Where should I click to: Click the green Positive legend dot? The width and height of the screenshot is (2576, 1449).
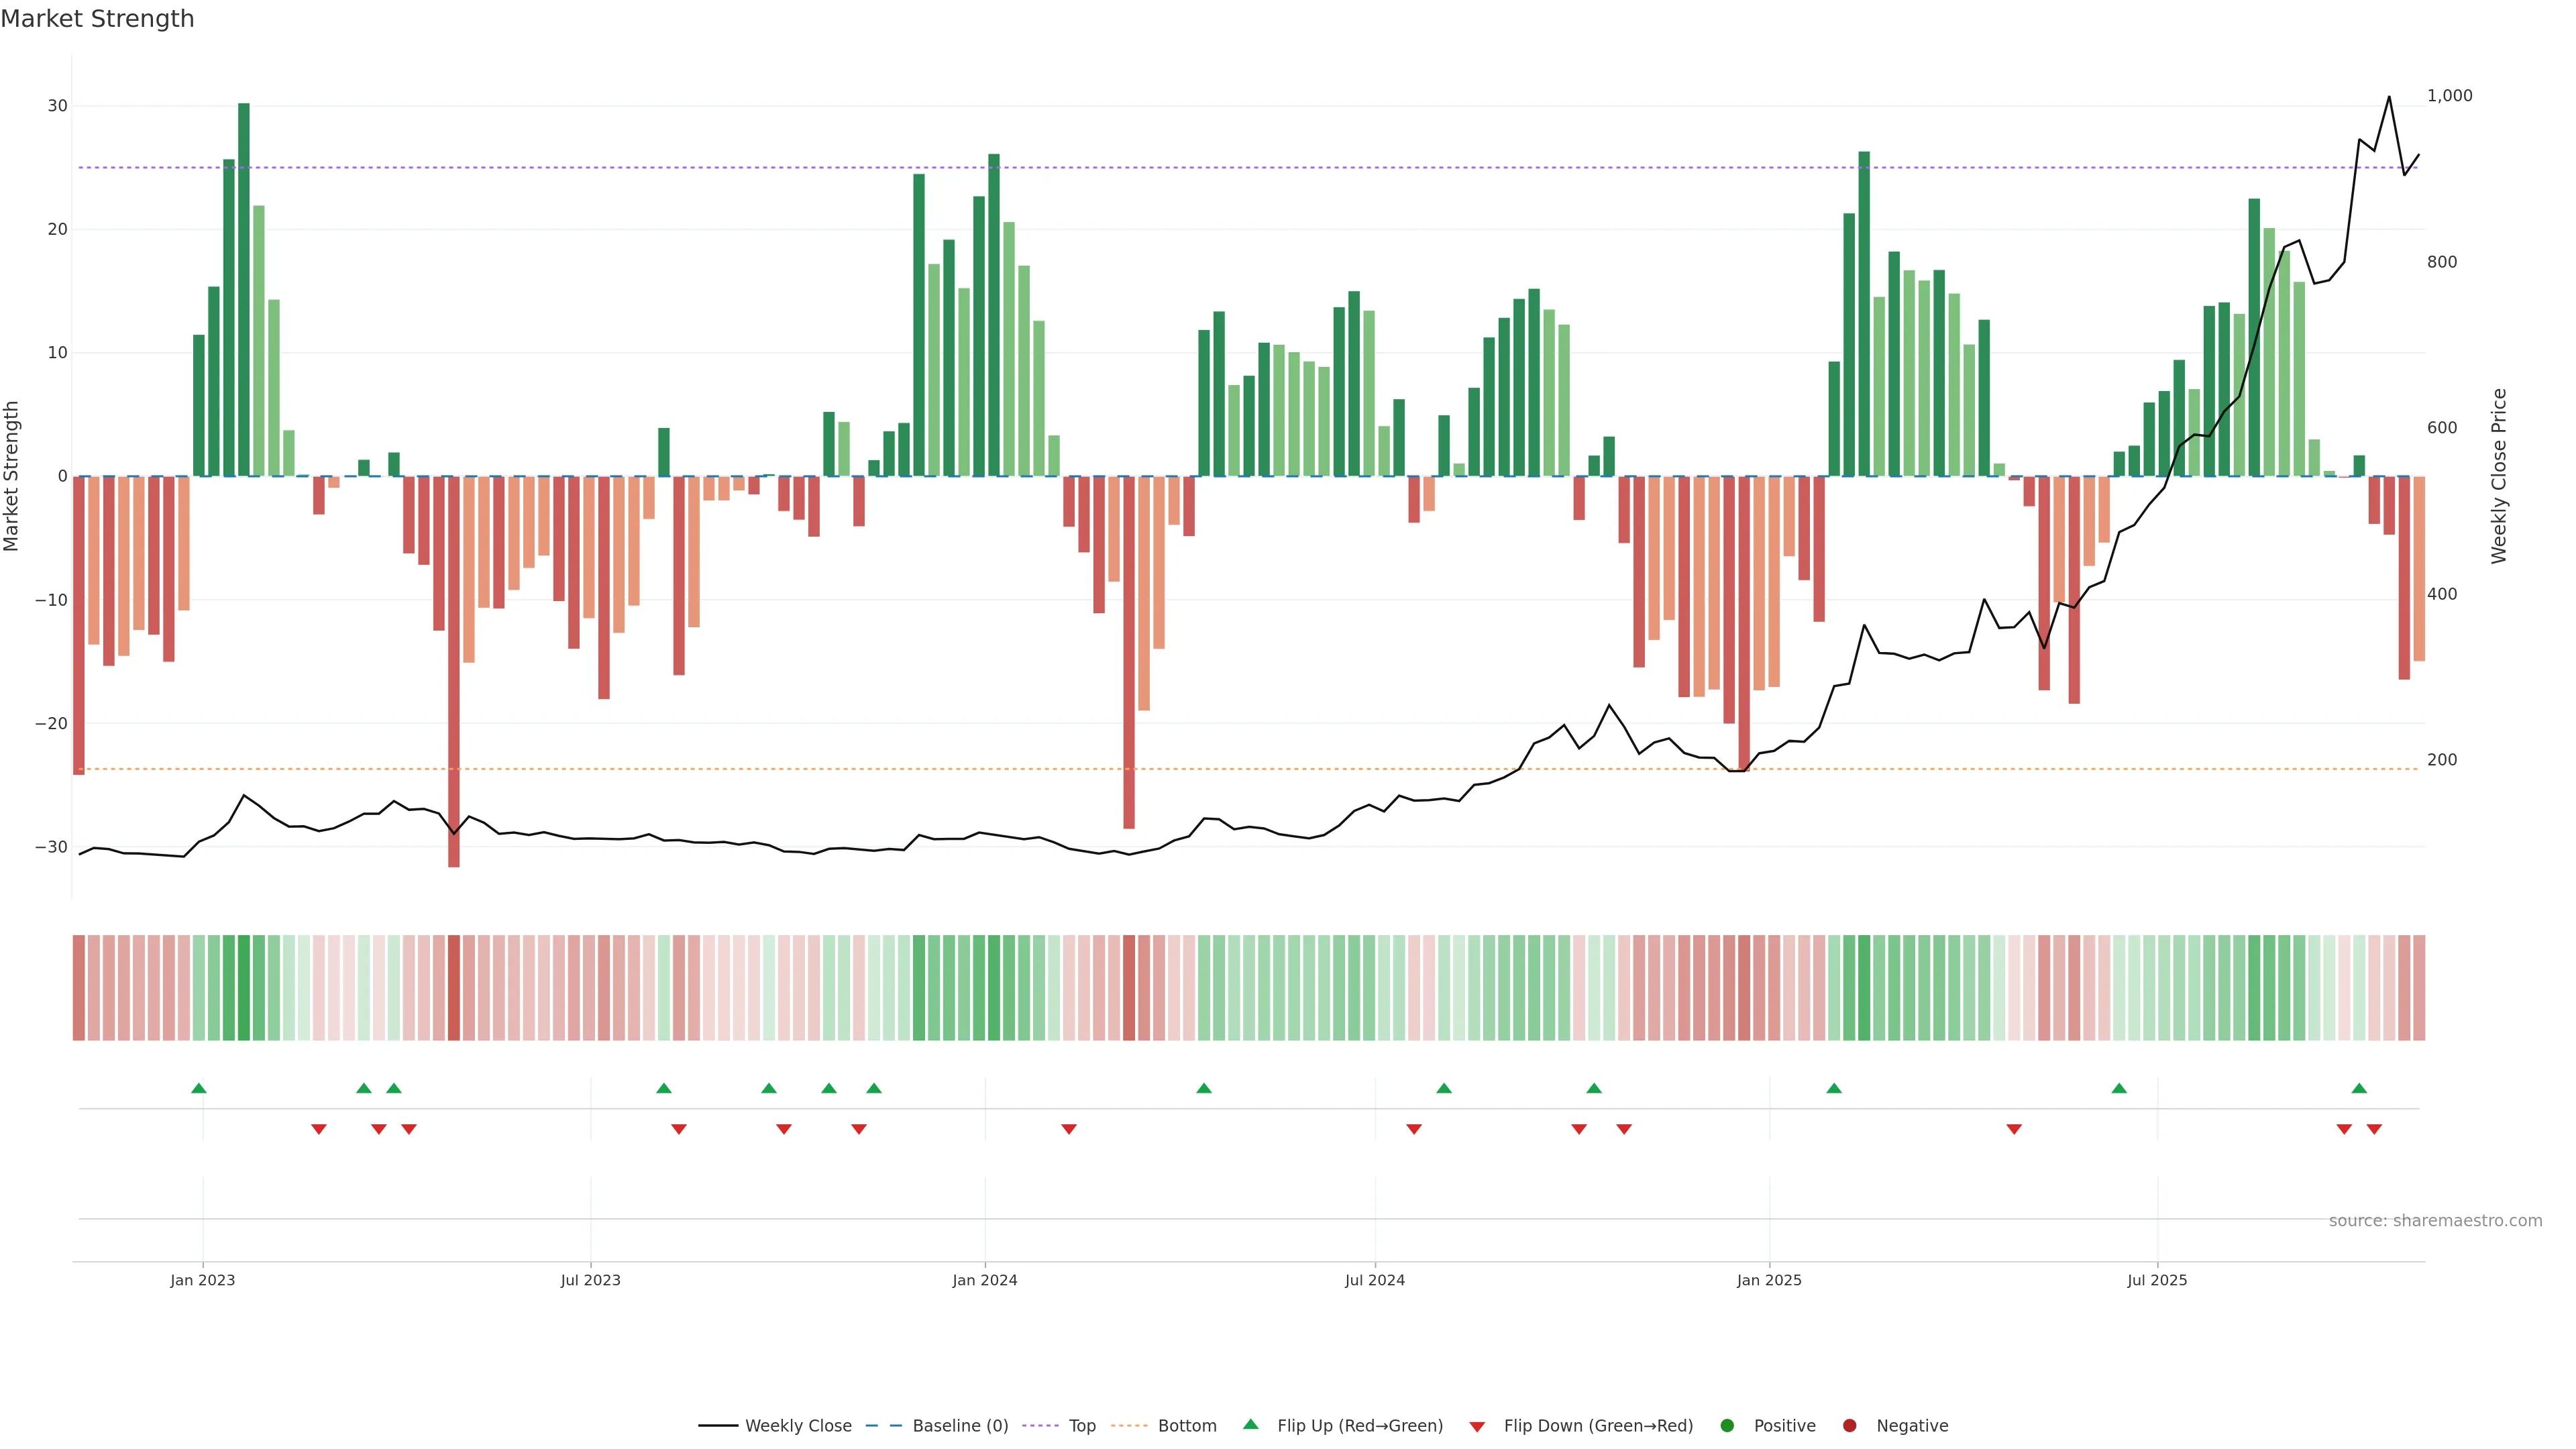pos(1727,1425)
